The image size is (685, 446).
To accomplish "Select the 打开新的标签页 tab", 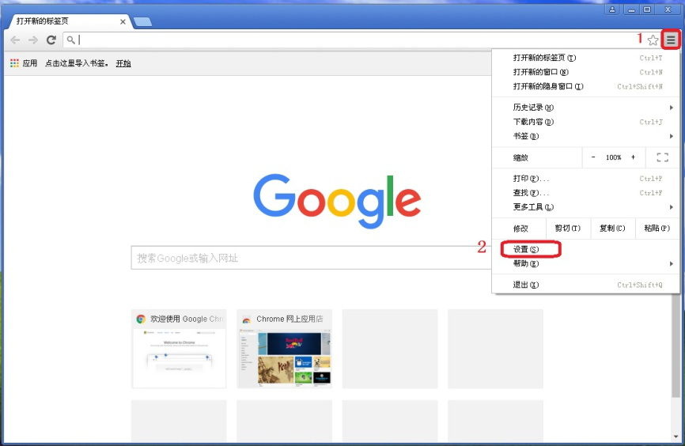I will tap(68, 21).
